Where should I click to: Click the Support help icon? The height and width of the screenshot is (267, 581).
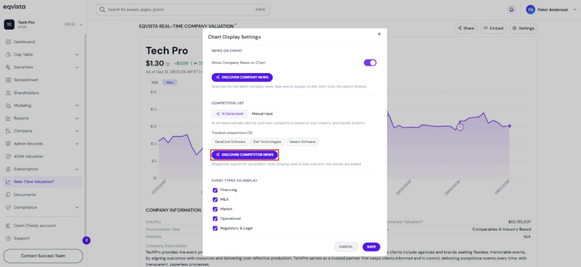tap(8, 239)
